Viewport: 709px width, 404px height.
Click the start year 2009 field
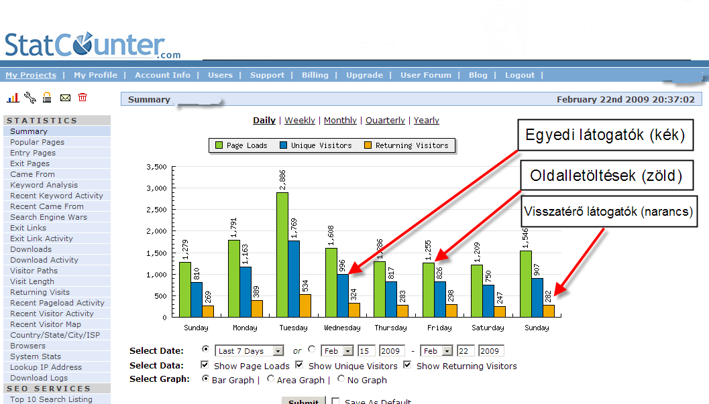(391, 350)
